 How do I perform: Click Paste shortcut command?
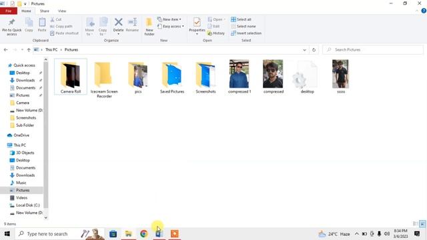(64, 33)
